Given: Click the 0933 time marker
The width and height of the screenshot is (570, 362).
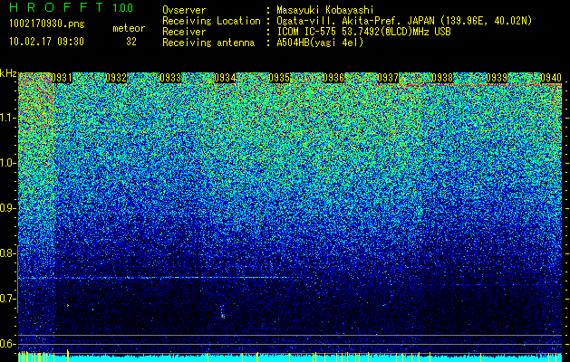Looking at the screenshot, I should tap(170, 78).
